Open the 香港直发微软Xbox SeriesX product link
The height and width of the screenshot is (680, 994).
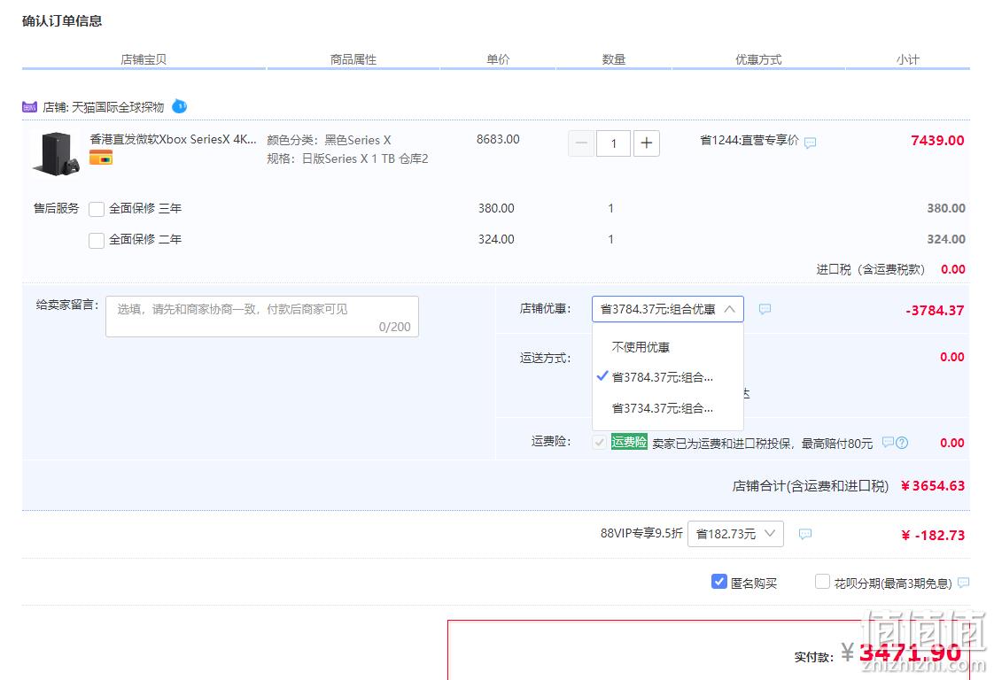click(173, 139)
